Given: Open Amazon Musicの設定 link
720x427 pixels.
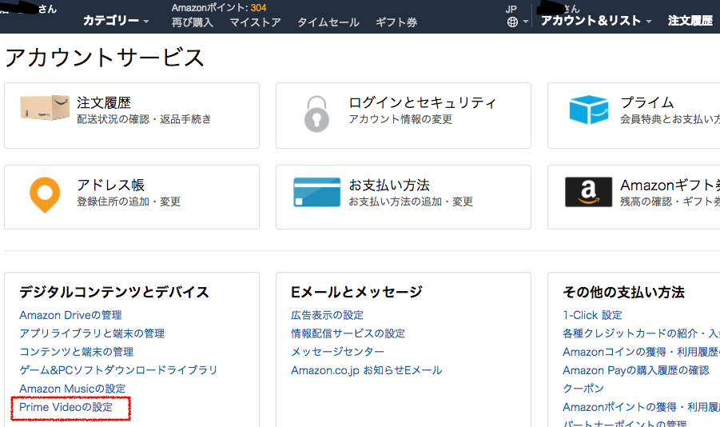Looking at the screenshot, I should [x=72, y=389].
